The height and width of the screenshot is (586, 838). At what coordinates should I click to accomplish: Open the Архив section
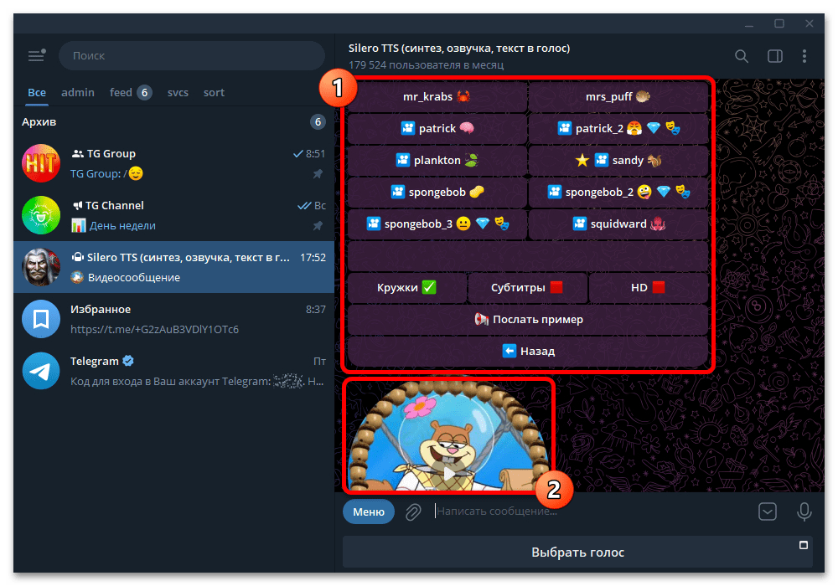coord(173,121)
